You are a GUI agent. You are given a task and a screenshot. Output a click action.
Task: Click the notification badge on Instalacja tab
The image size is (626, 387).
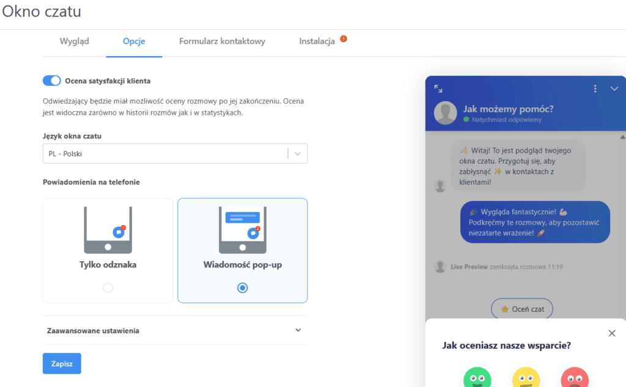tap(344, 39)
